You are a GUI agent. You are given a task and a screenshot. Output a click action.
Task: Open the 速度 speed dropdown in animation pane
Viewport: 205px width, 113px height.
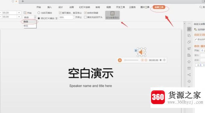tap(203, 60)
